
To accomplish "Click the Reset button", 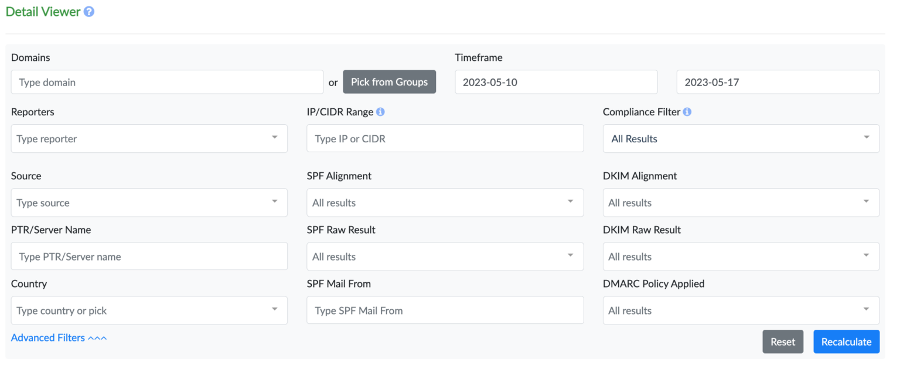I will 783,341.
